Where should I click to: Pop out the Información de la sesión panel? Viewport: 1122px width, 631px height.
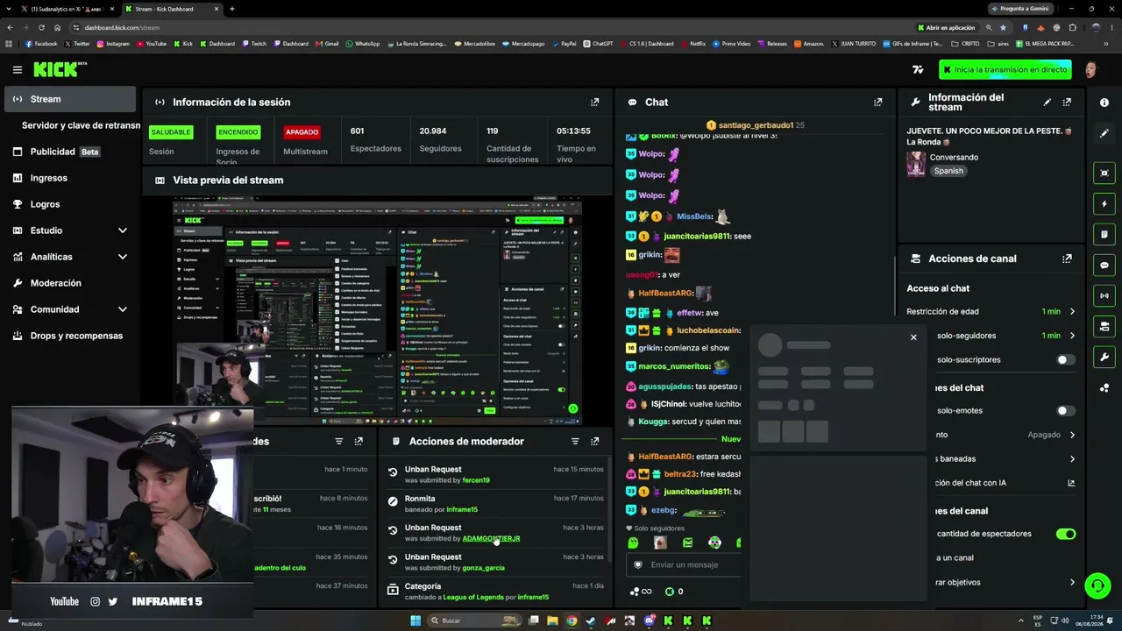595,102
